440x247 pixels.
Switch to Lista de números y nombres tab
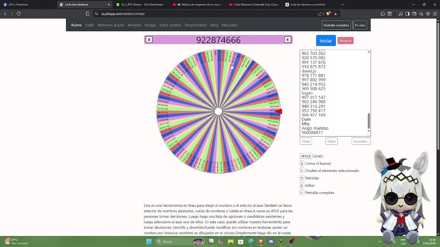pos(309,4)
